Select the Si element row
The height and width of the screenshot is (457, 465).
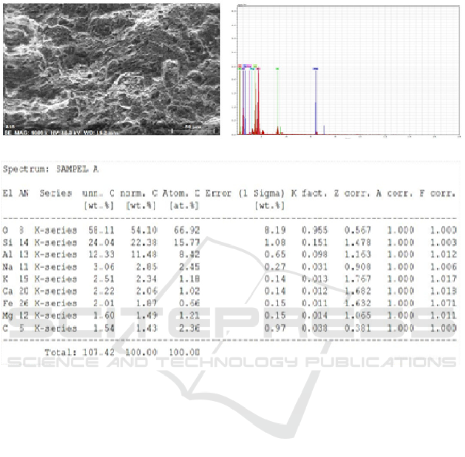click(229, 242)
